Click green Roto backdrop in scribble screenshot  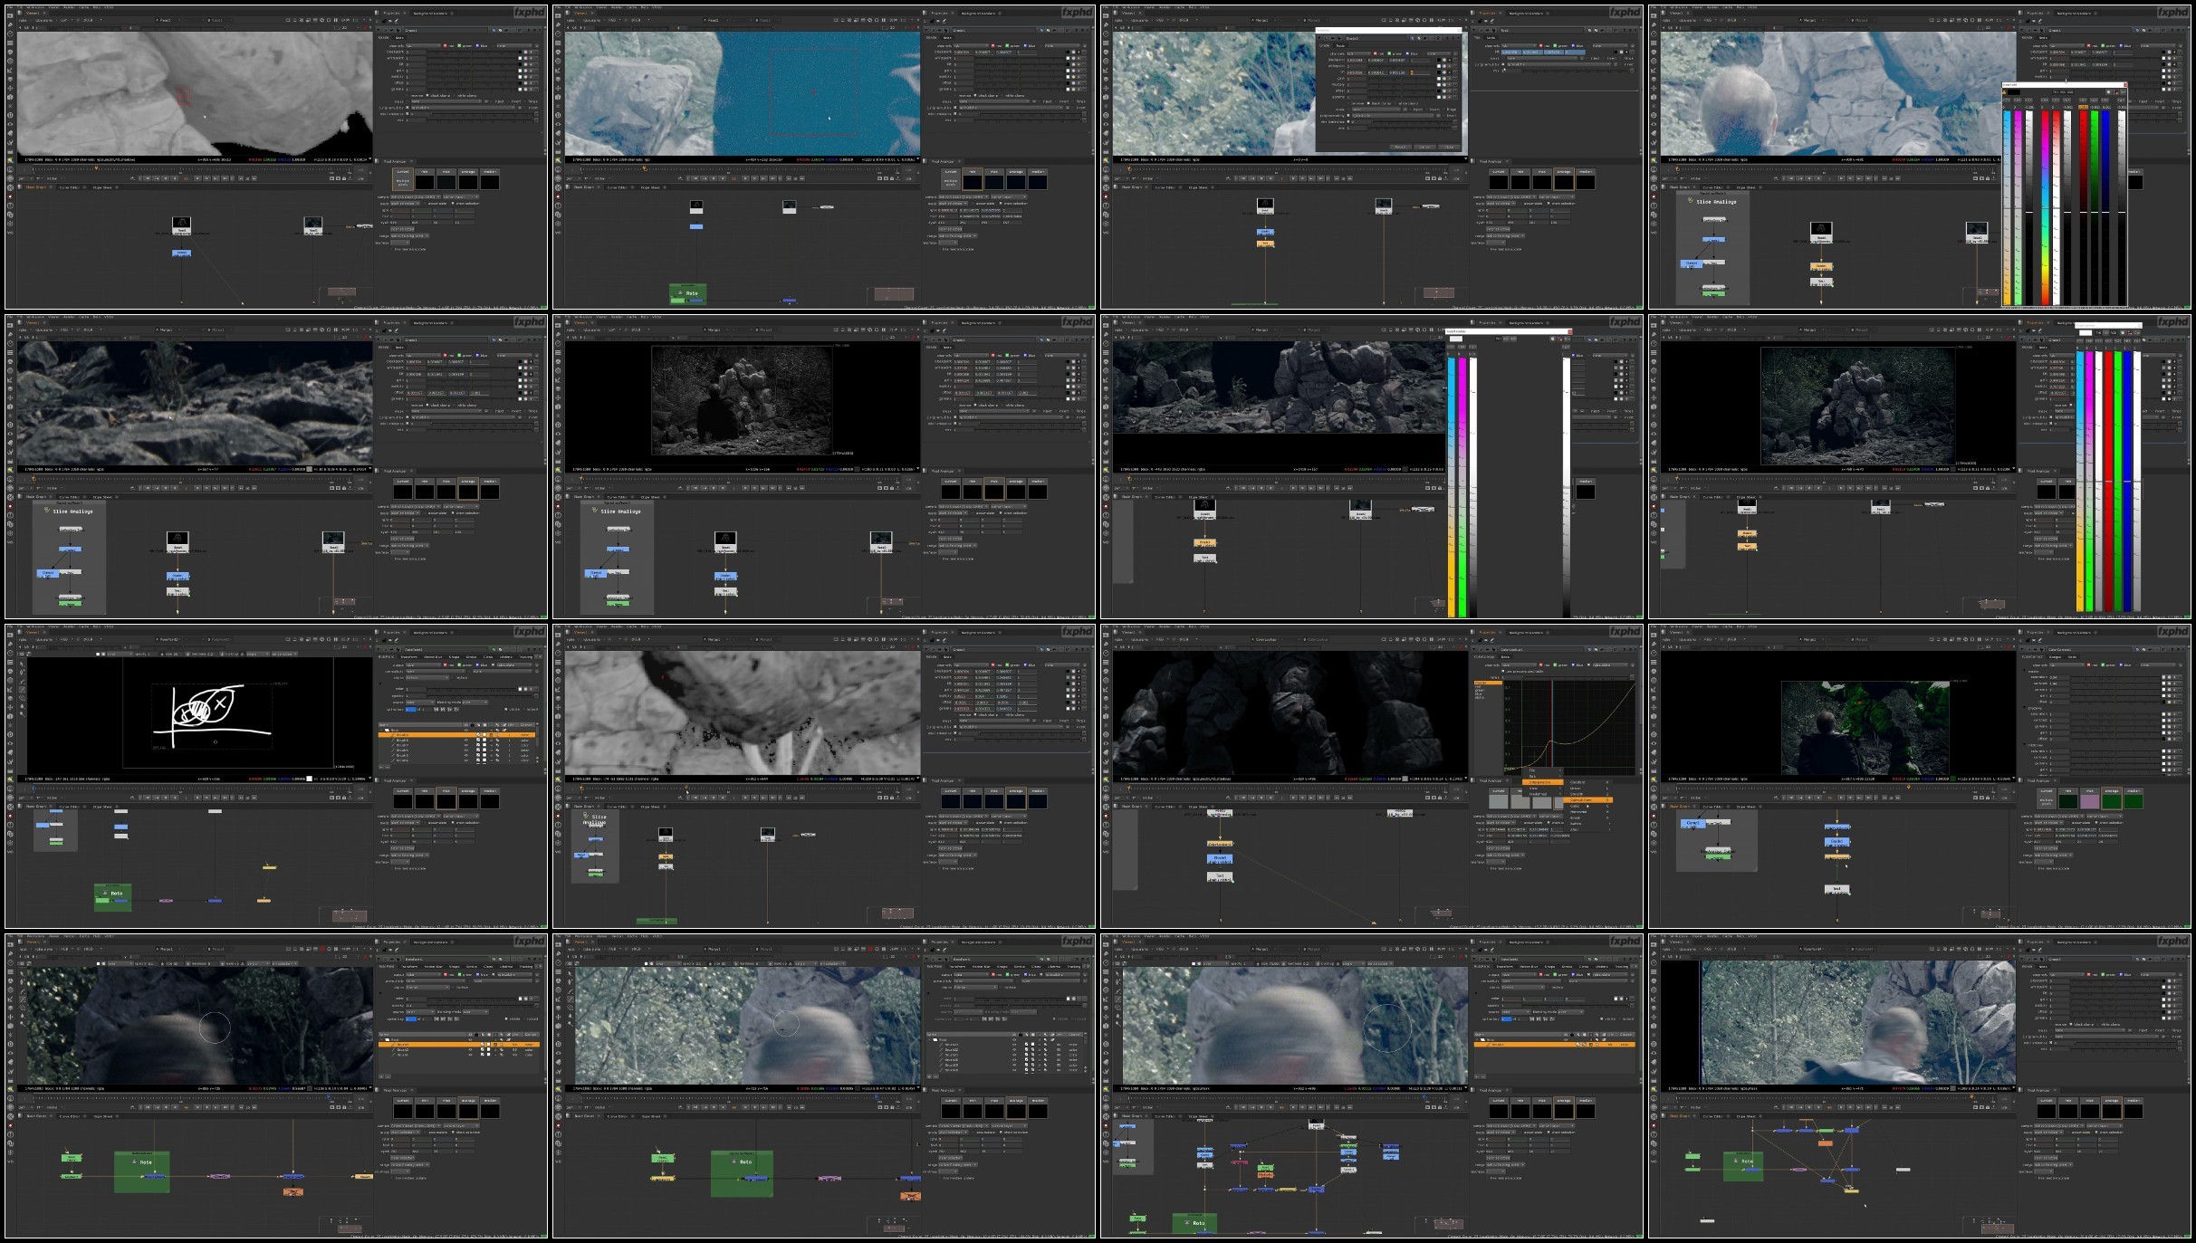point(113,896)
